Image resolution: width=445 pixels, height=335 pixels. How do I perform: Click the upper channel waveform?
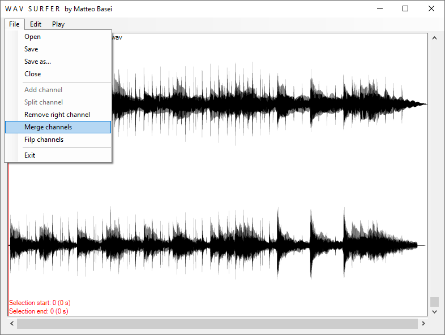(269, 104)
